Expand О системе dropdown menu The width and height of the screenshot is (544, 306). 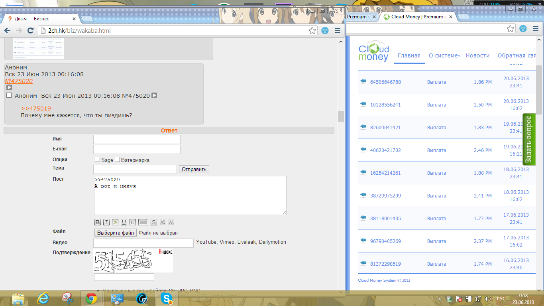(x=444, y=55)
